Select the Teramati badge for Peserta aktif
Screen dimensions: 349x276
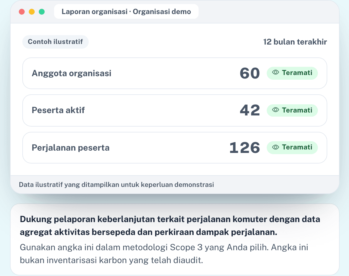pos(292,110)
